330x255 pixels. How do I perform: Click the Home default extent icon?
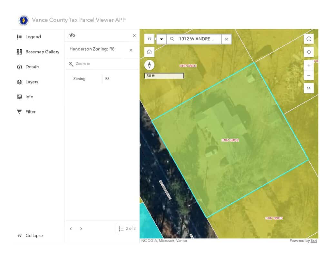[149, 52]
